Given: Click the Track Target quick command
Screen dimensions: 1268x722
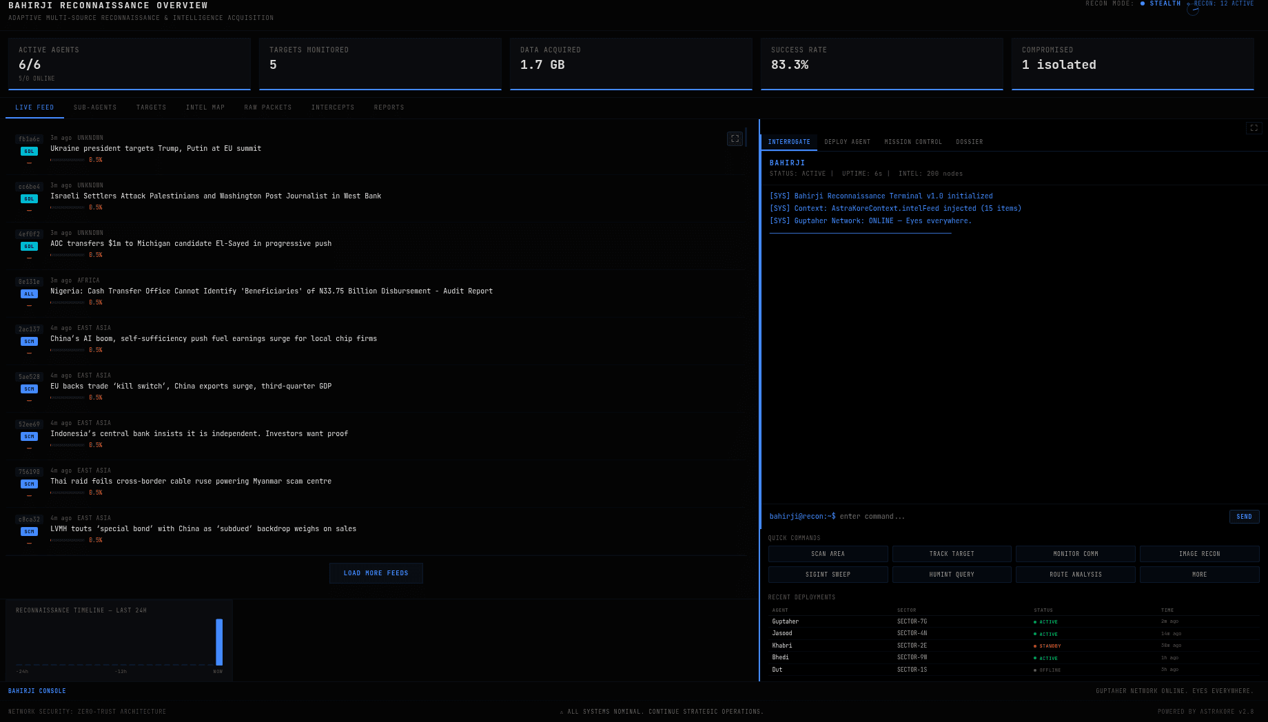Looking at the screenshot, I should pyautogui.click(x=952, y=554).
